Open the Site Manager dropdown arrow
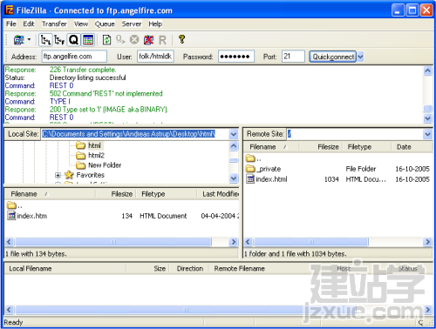 29,39
